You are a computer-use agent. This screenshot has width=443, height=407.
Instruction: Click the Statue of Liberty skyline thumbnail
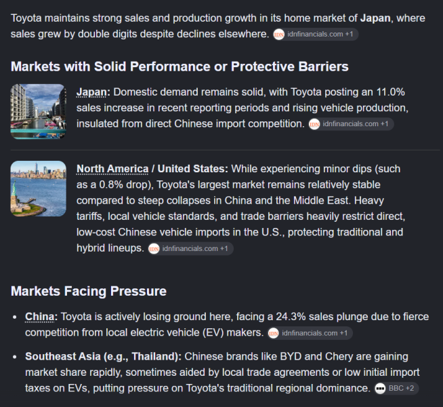(39, 189)
